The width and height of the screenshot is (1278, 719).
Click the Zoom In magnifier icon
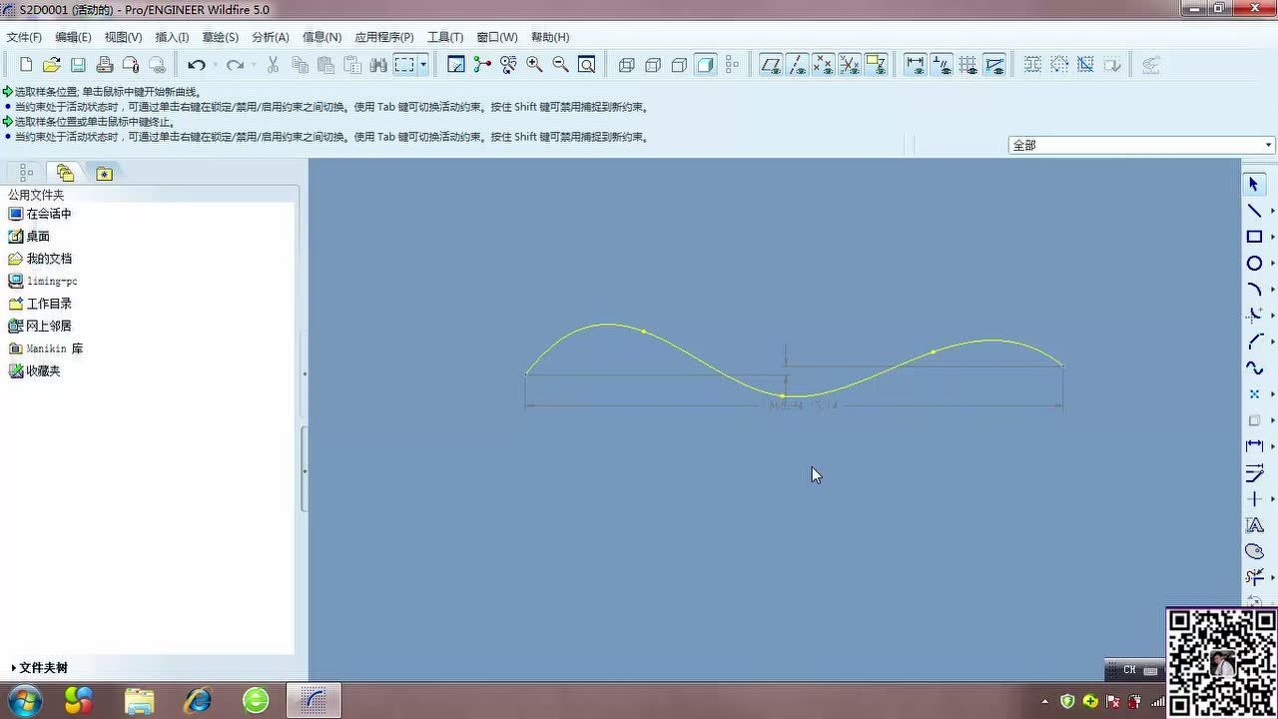(x=534, y=65)
